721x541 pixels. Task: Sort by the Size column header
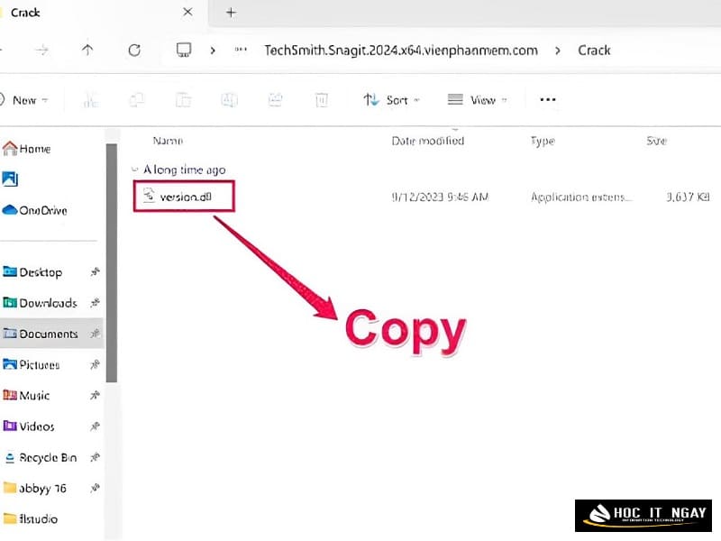tap(656, 141)
